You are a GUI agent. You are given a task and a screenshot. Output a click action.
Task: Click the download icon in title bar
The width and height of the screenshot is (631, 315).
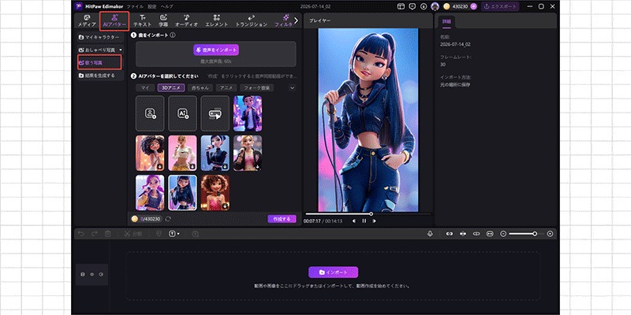tap(424, 6)
